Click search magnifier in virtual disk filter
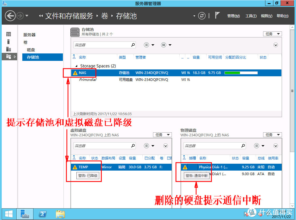The height and width of the screenshot is (220, 296). click(x=133, y=146)
